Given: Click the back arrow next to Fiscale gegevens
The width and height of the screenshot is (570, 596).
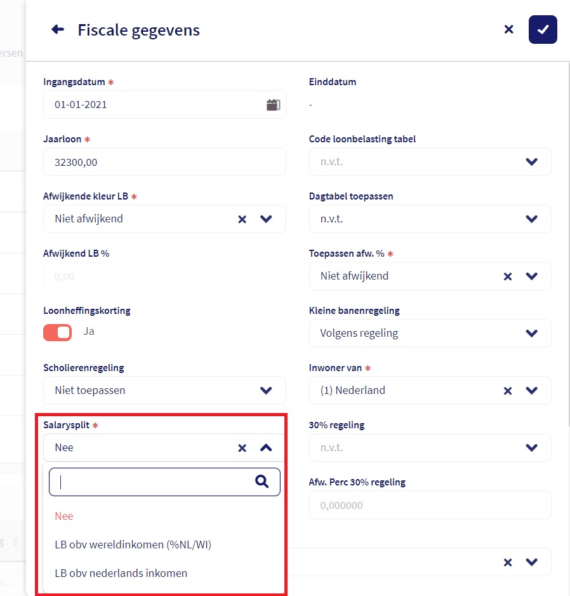Looking at the screenshot, I should point(58,29).
